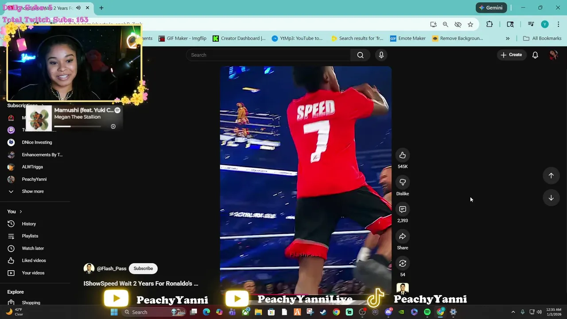The height and width of the screenshot is (319, 567).
Task: Open the Remix button showing 54
Action: click(x=402, y=264)
